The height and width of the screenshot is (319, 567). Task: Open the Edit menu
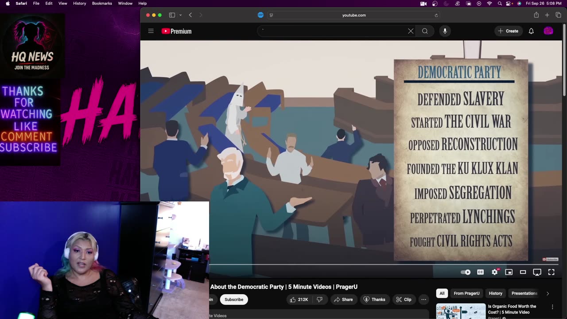pyautogui.click(x=49, y=4)
